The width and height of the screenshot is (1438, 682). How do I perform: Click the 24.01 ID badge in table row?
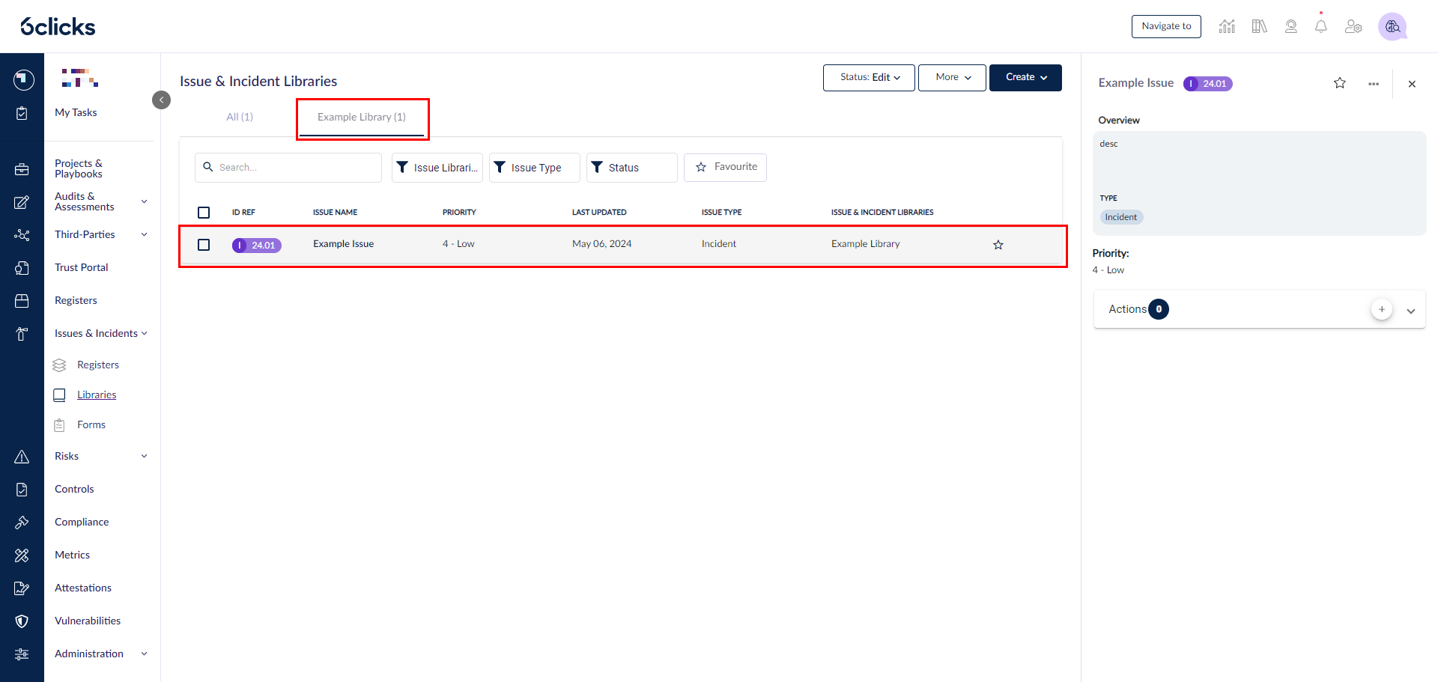(257, 245)
